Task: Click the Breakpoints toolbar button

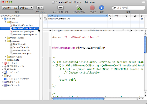Action: 61,8
